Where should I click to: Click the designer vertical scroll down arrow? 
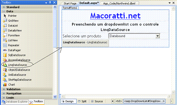click(173, 92)
